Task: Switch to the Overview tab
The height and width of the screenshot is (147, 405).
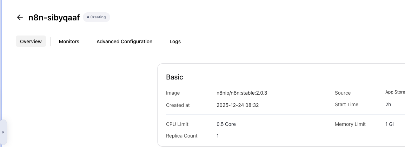Action: [x=31, y=41]
